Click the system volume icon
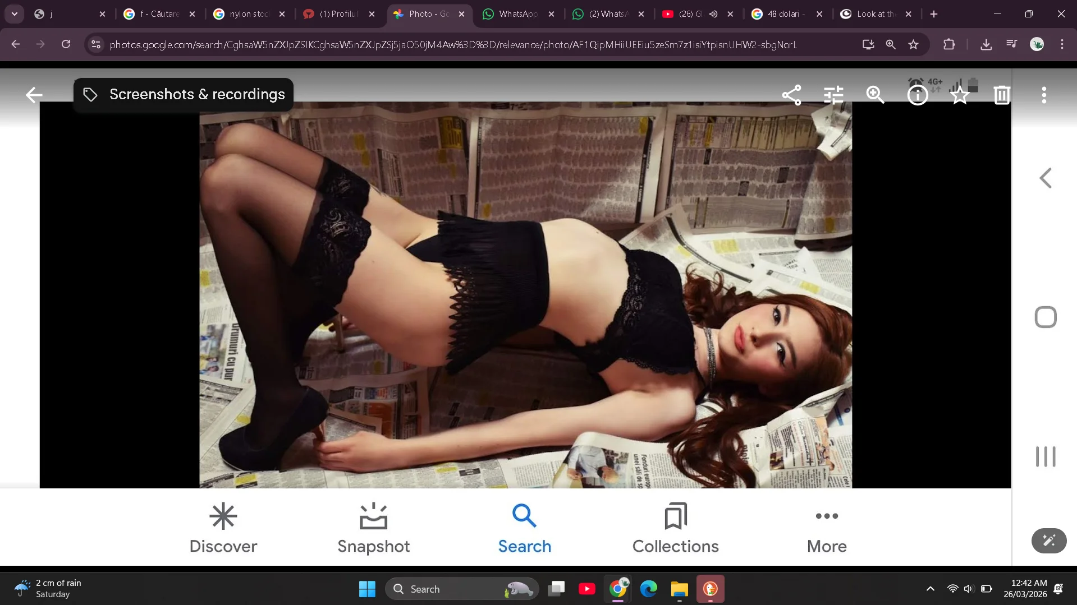1077x605 pixels. pos(968,589)
